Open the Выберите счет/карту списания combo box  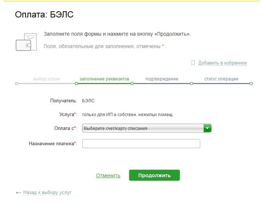tap(147, 128)
